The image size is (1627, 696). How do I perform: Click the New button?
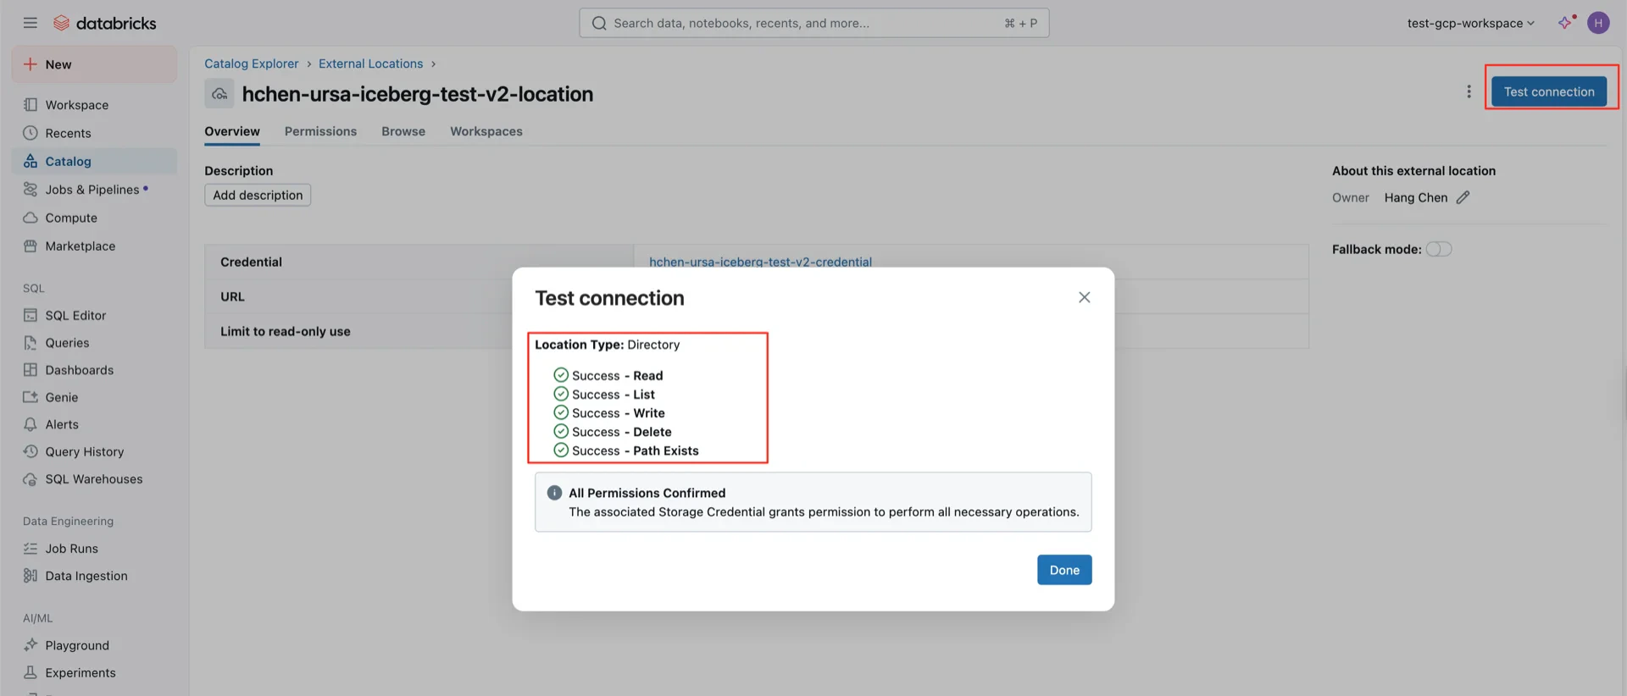[94, 64]
